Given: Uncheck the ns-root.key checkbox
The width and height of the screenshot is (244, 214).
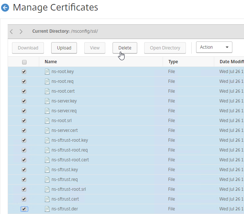Looking at the screenshot, I should pos(24,72).
